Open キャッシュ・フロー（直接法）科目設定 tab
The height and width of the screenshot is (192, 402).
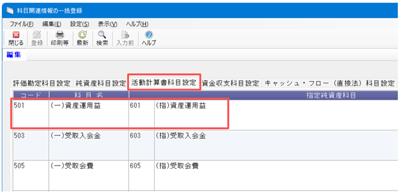point(329,83)
